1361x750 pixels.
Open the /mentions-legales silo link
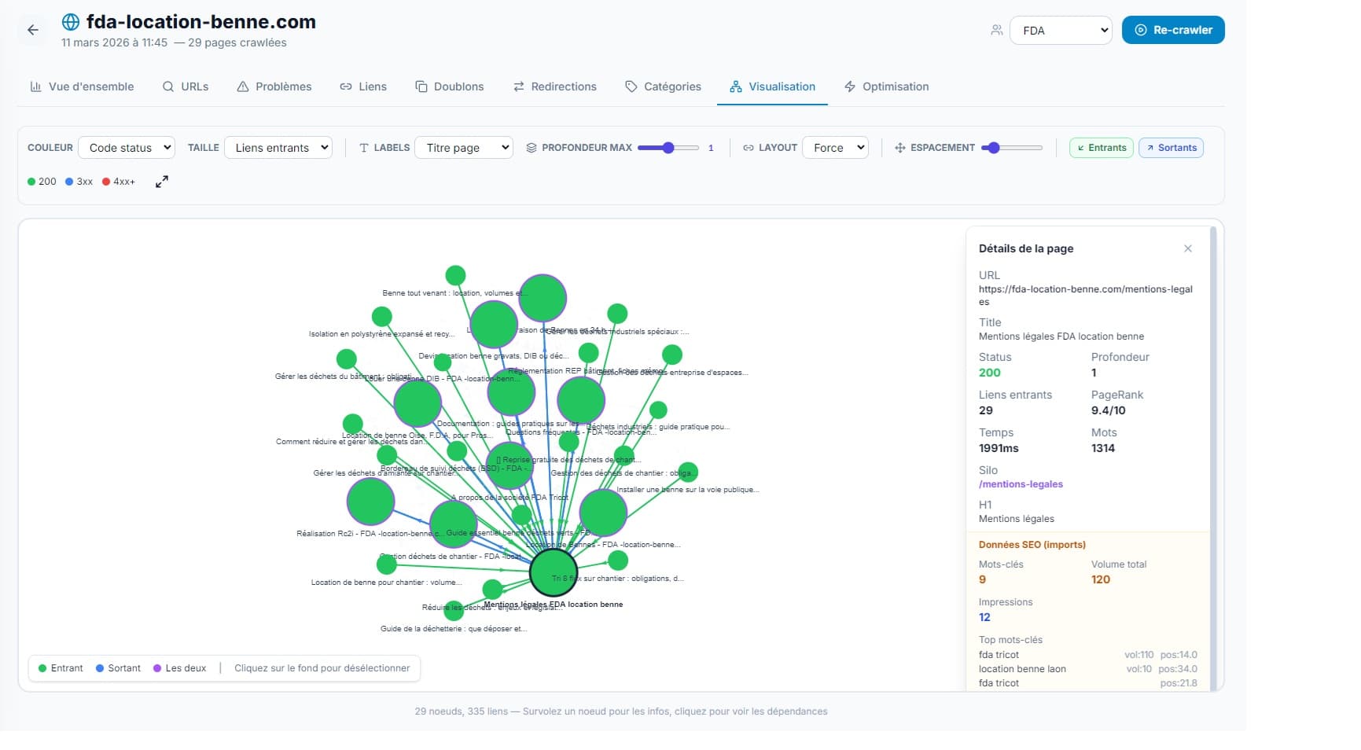pyautogui.click(x=1021, y=483)
